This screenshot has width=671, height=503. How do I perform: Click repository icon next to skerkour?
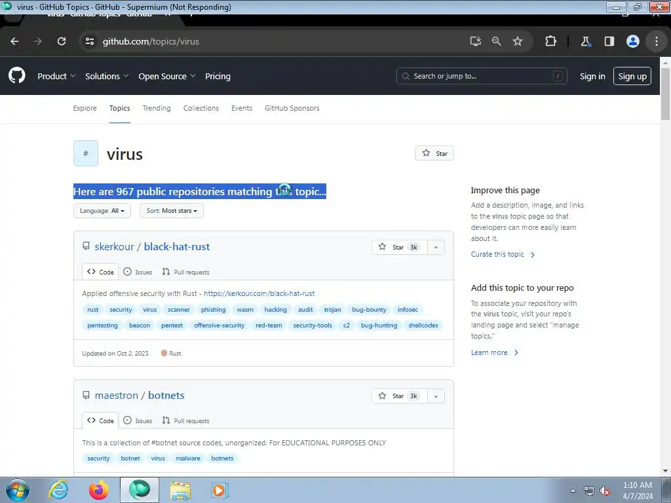click(86, 246)
